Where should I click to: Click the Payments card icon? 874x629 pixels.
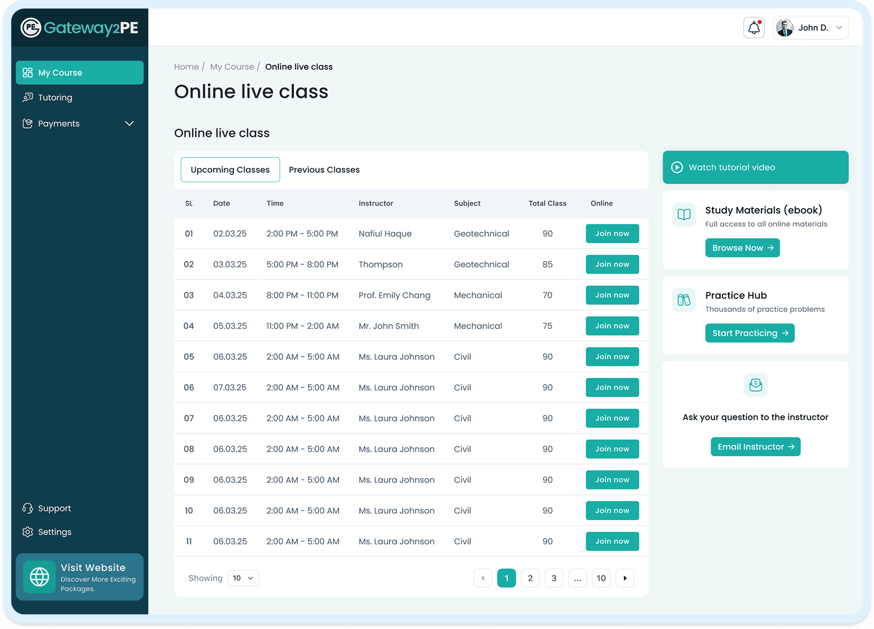pyautogui.click(x=27, y=123)
